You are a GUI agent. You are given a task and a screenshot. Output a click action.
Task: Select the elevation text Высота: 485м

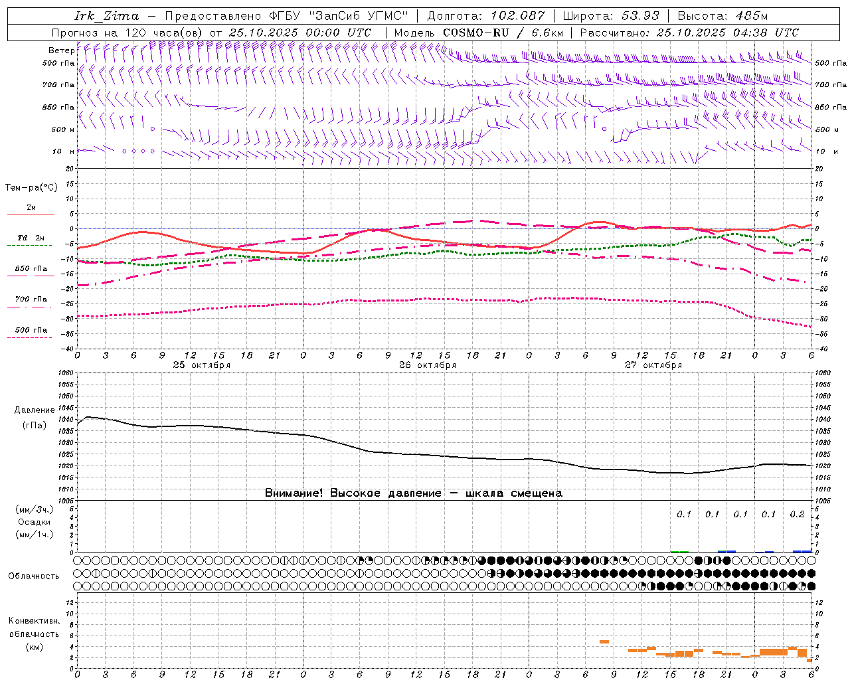click(x=722, y=16)
